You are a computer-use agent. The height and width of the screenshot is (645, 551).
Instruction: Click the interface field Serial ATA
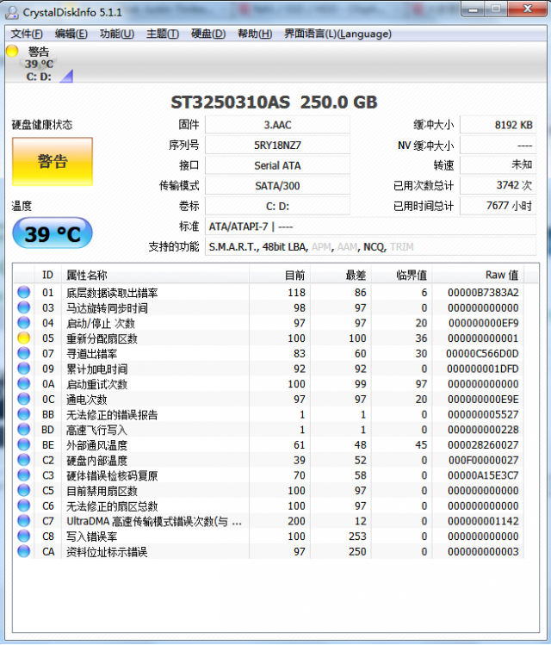pos(277,165)
